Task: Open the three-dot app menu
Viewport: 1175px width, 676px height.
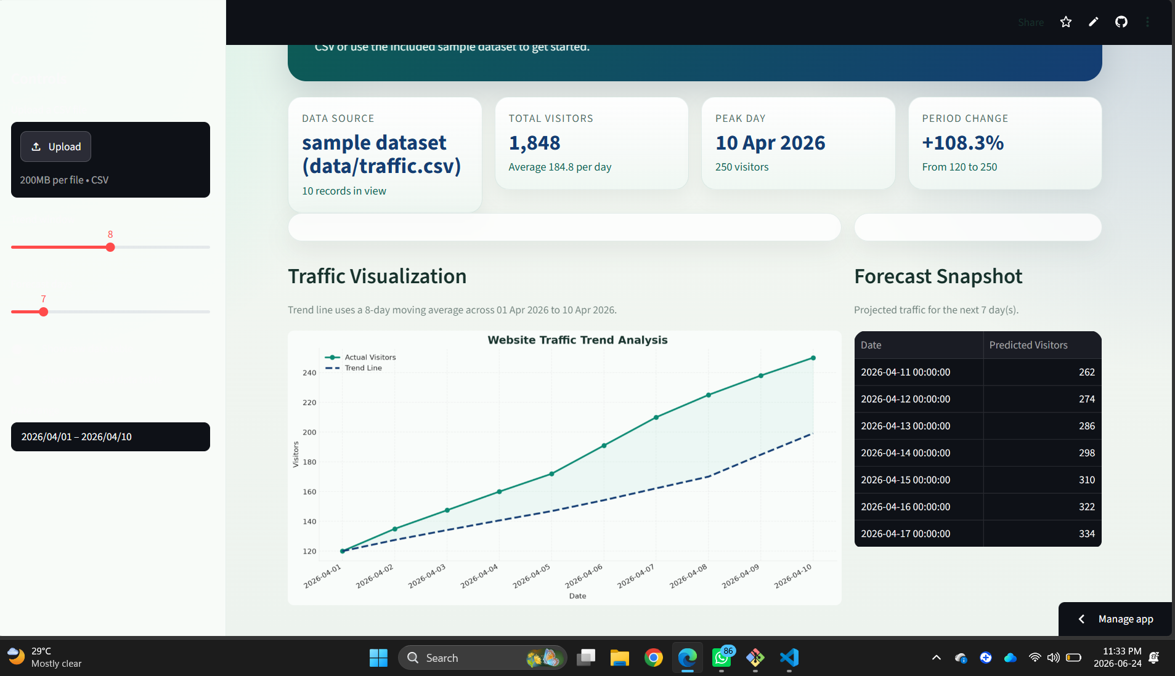Action: click(1147, 22)
